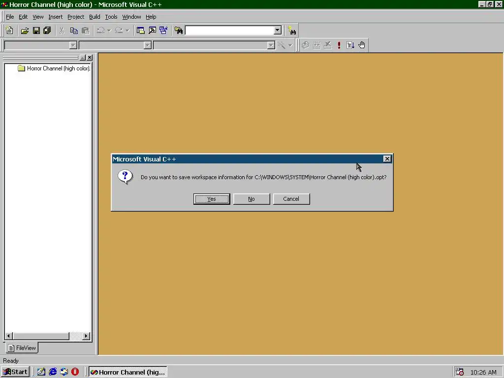Click the workspace pane right scroll arrow
Viewport: 504px width, 378px height.
coord(86,336)
